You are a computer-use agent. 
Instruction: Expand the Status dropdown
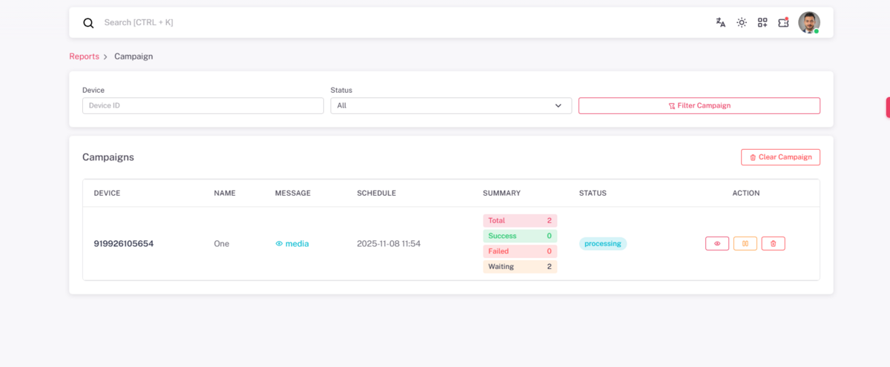point(450,105)
